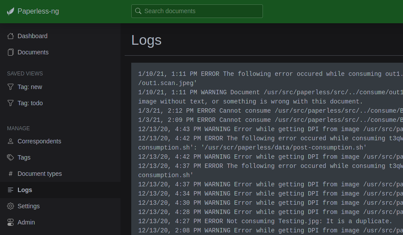Image resolution: width=403 pixels, height=235 pixels.
Task: Click the 1/3/21 2:12 PM ERROR log line
Action: [x=270, y=111]
